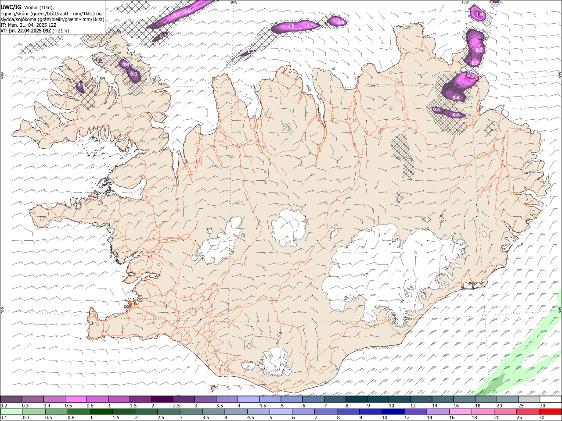
Task: Click the VT: þri. 22.04.2025 09Z valid time
Action: (26, 31)
